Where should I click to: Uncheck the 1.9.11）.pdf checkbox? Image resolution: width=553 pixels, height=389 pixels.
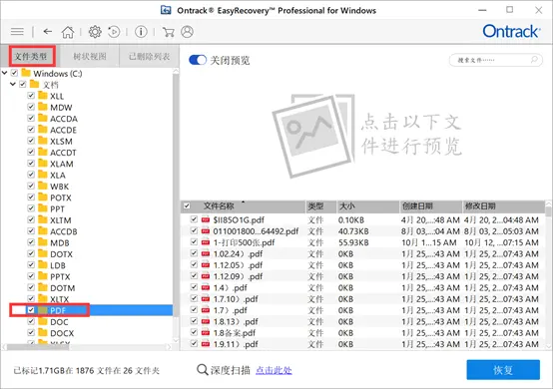click(194, 343)
